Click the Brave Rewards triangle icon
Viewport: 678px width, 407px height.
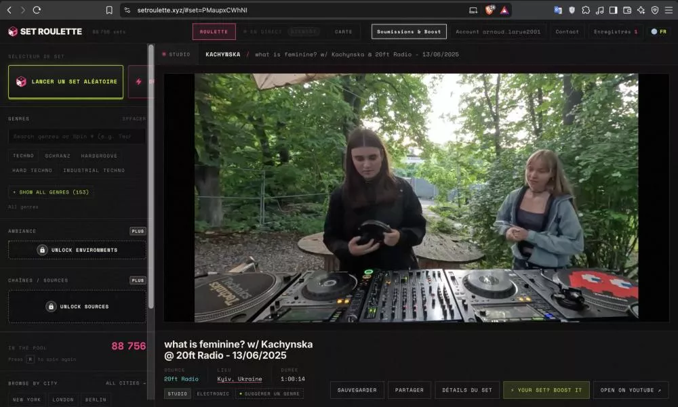pyautogui.click(x=504, y=10)
